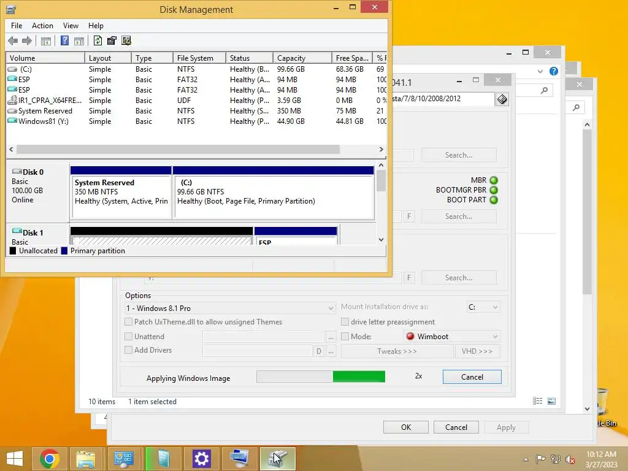Click the network tray icon

tap(555, 459)
